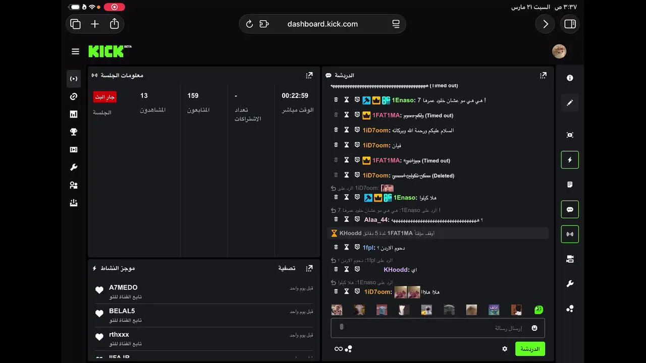Click the wrench icon in the right sidebar

point(570,284)
